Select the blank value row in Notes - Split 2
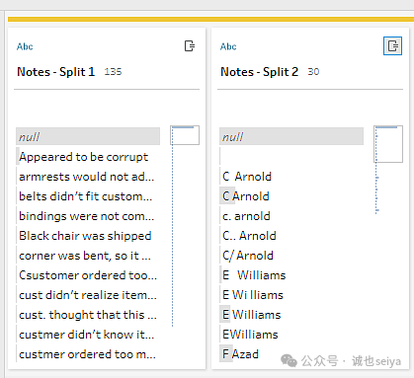The image size is (414, 378). tap(291, 157)
